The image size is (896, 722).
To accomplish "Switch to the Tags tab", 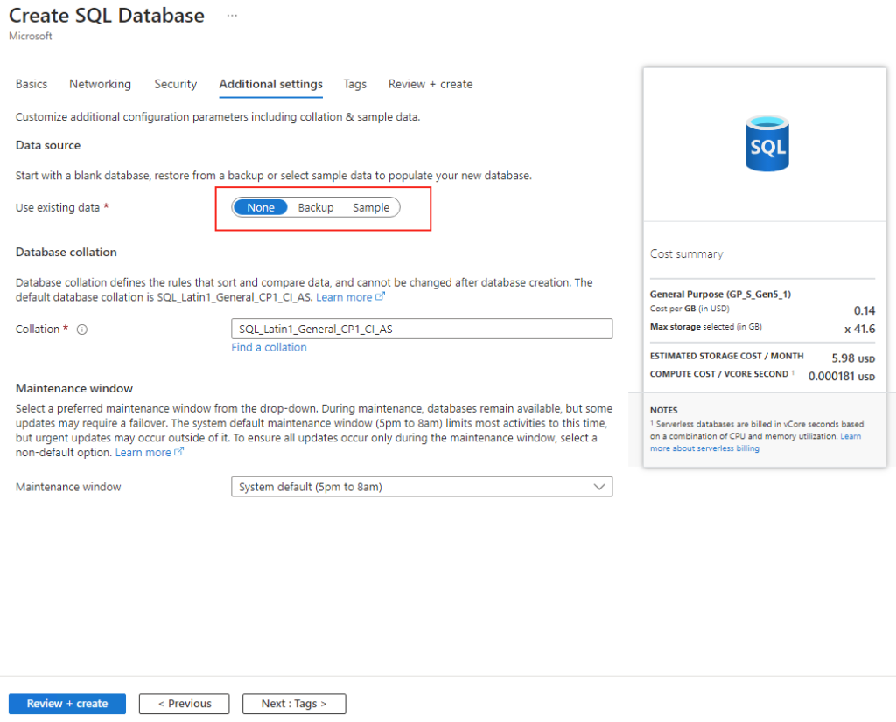I will pyautogui.click(x=355, y=84).
